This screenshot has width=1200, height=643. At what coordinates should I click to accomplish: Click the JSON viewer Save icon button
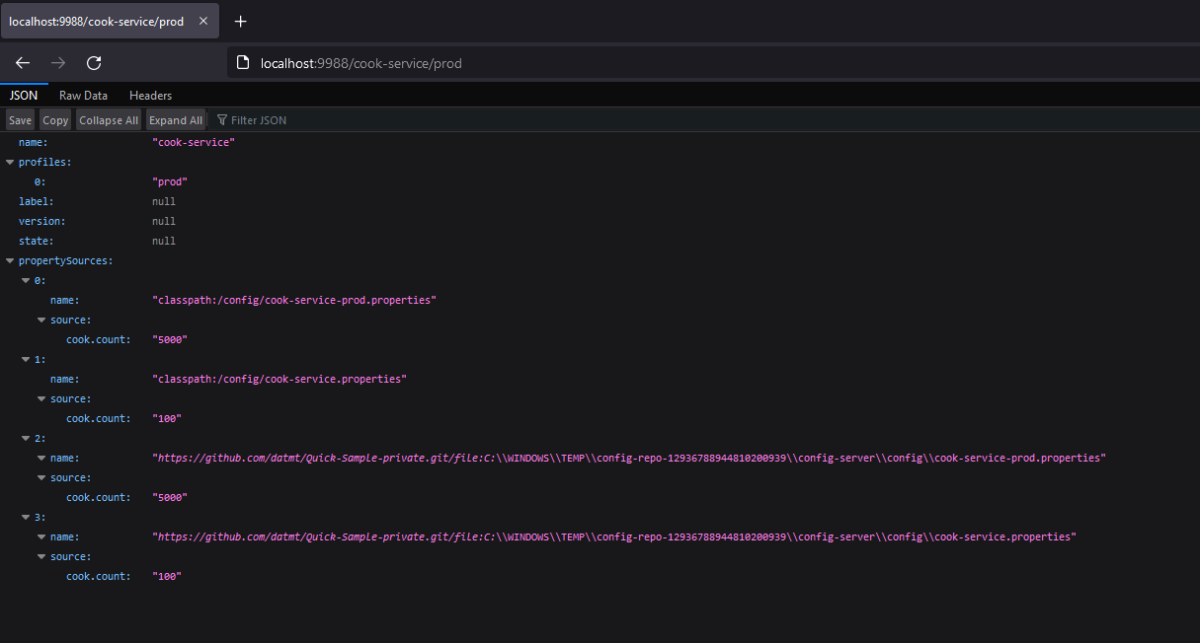pyautogui.click(x=20, y=119)
